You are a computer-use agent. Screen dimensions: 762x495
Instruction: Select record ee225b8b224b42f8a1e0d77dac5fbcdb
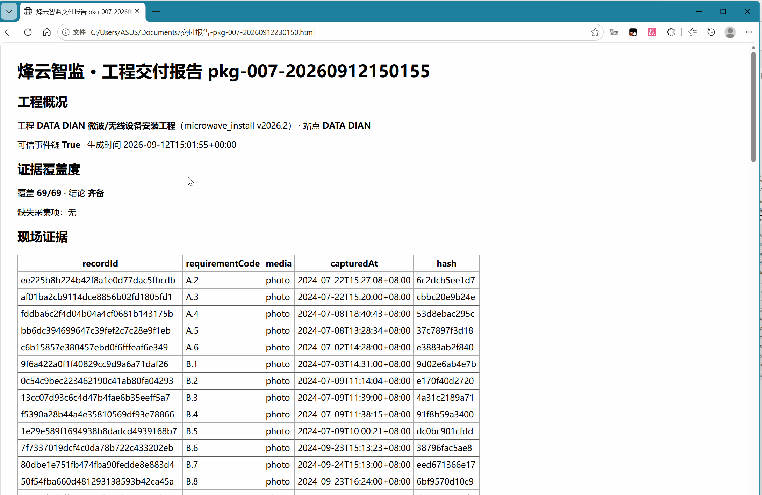[x=100, y=280]
